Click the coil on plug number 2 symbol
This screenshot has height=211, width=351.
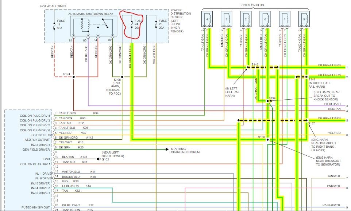[246, 19]
